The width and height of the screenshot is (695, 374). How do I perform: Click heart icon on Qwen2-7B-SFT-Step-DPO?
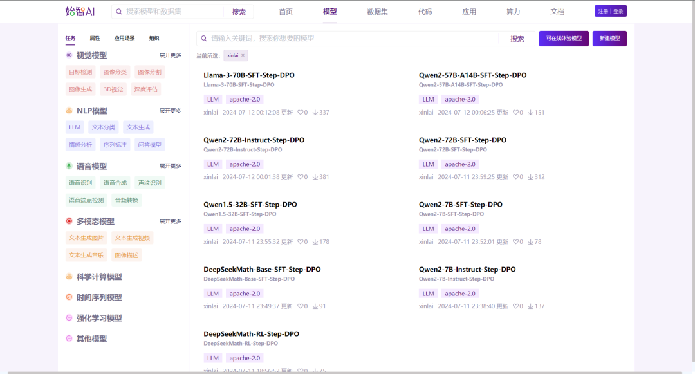(515, 241)
